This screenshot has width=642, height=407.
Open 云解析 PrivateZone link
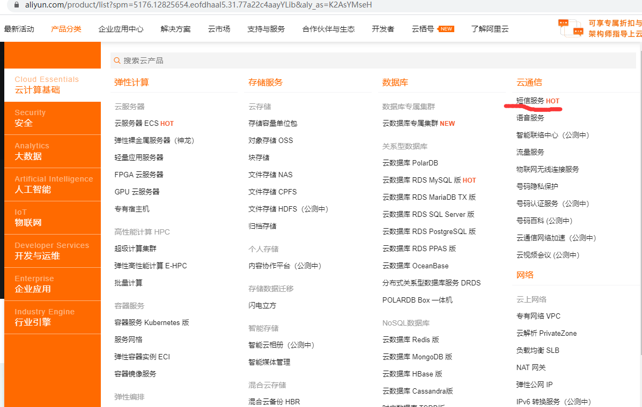pyautogui.click(x=547, y=333)
